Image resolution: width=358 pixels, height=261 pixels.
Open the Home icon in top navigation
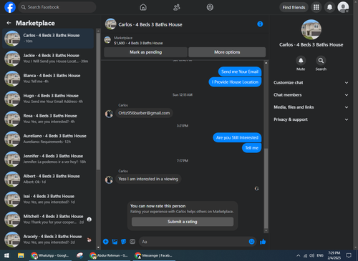coord(143,7)
